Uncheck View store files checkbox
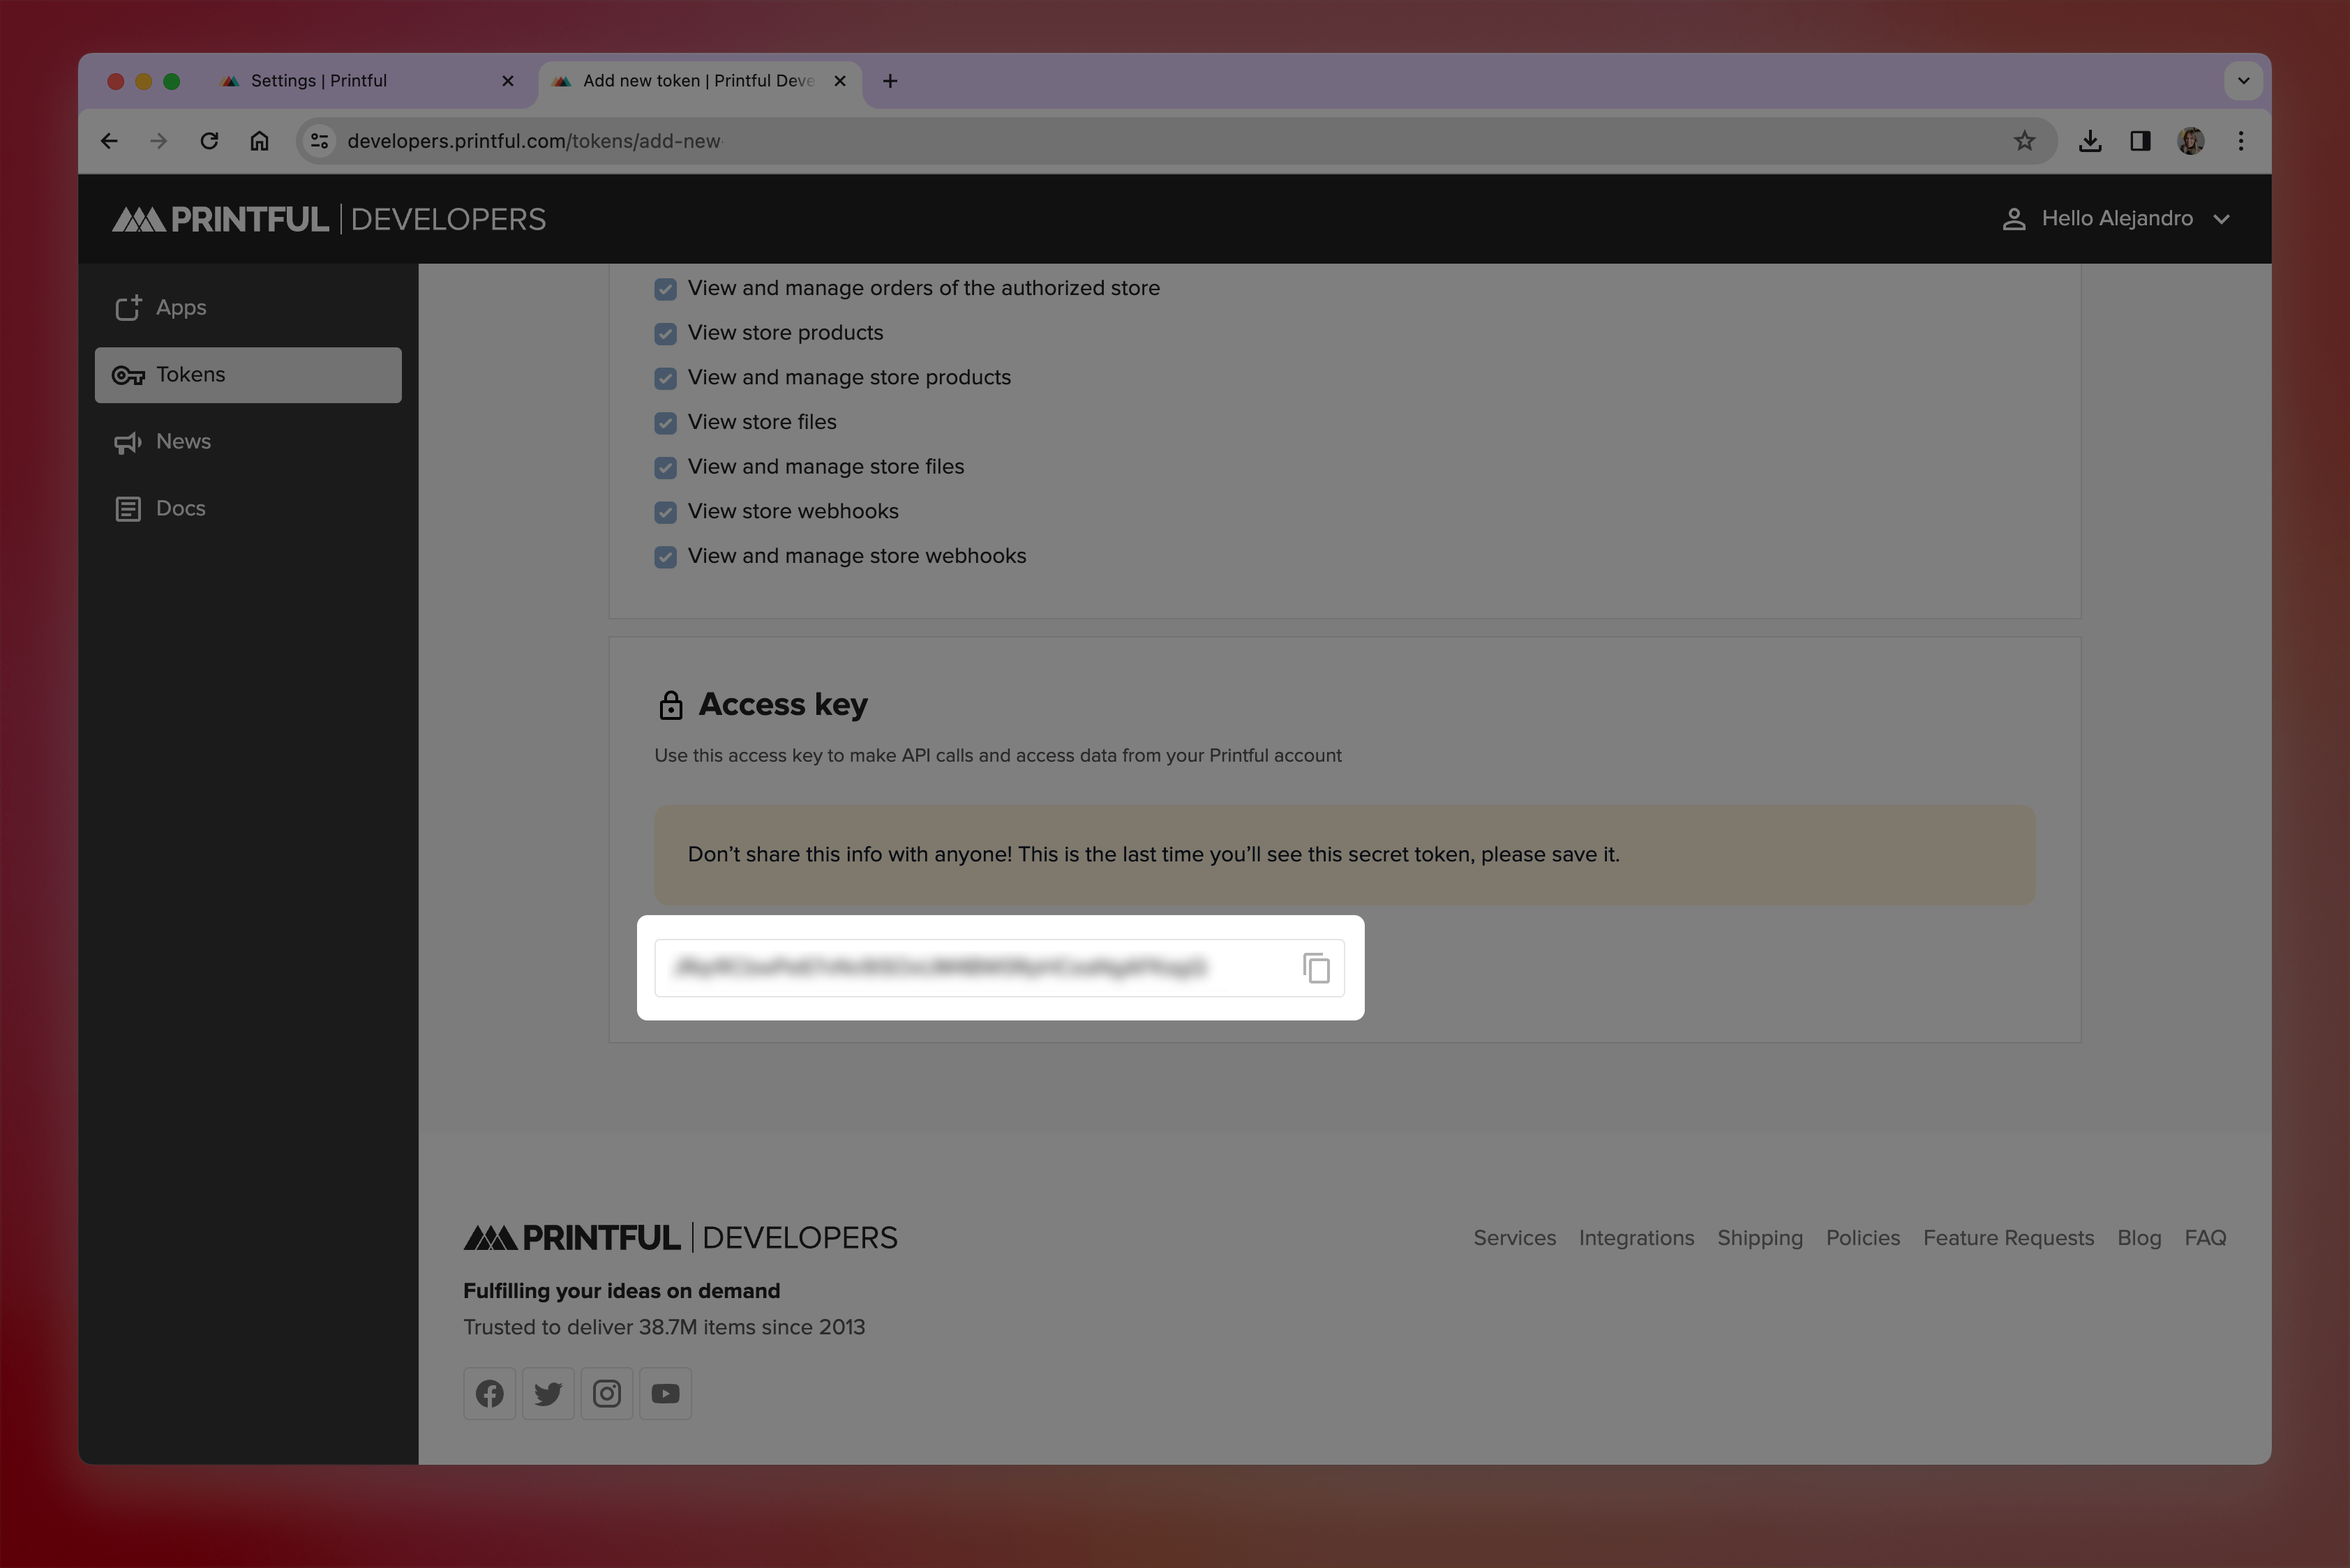 pos(665,423)
